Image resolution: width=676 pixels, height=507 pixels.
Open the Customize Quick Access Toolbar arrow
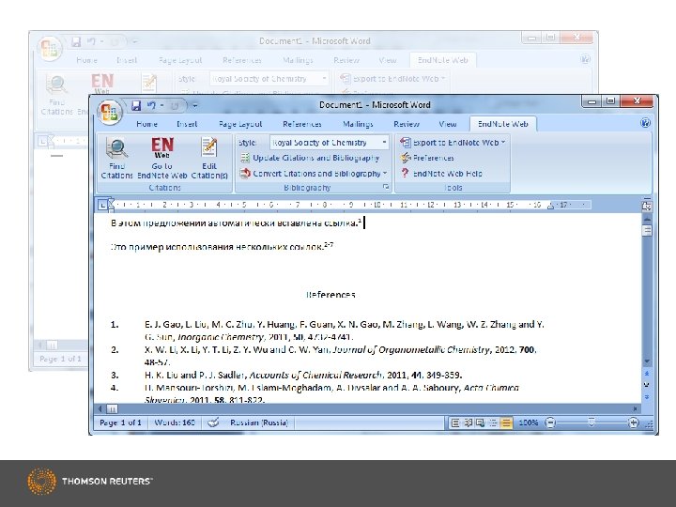(195, 105)
